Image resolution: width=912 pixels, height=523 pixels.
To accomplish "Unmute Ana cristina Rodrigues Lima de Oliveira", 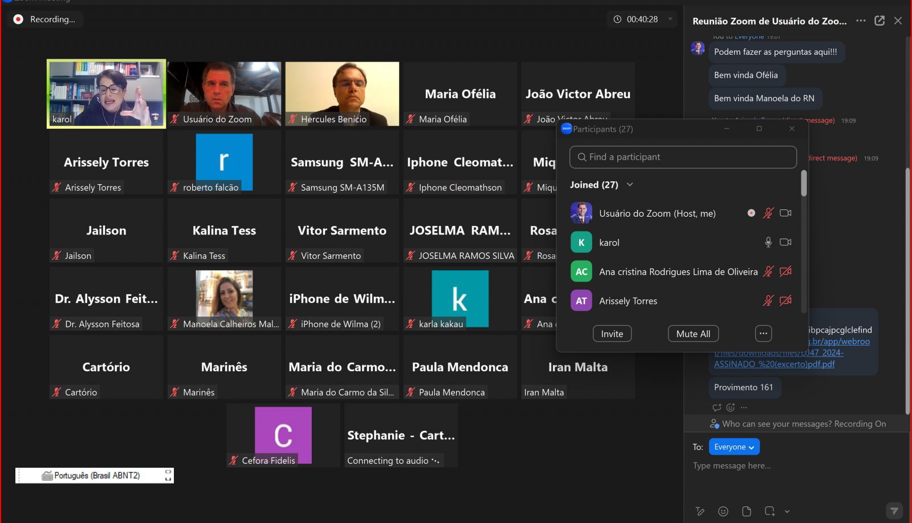I will [x=768, y=271].
